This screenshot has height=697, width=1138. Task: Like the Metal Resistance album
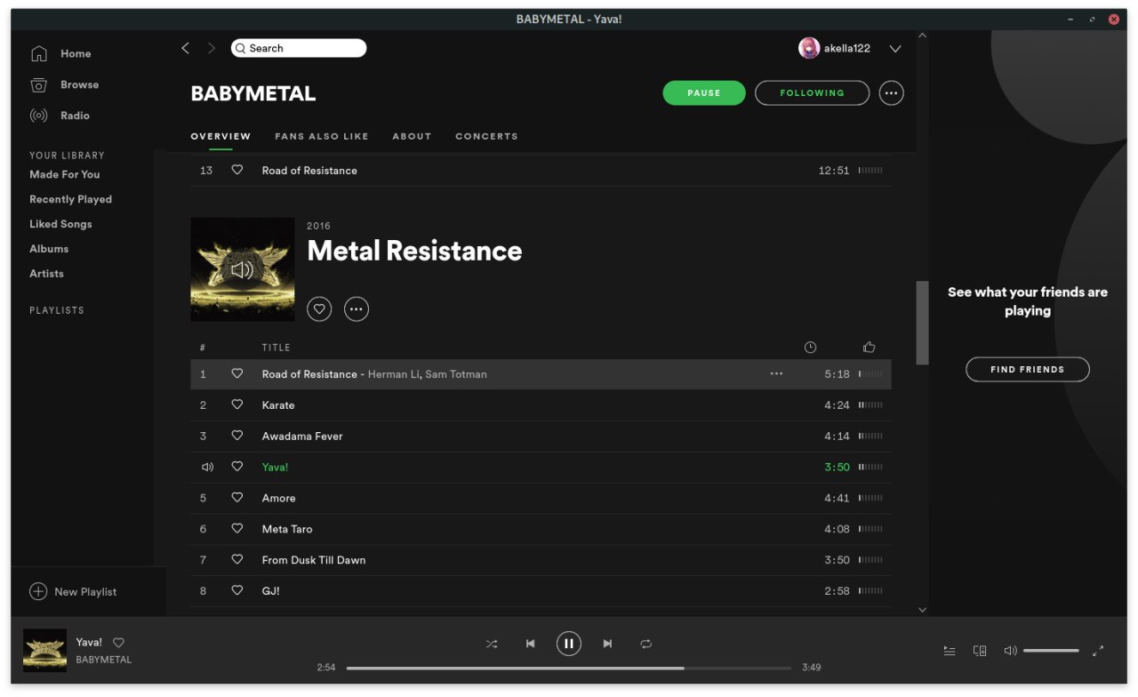[319, 309]
